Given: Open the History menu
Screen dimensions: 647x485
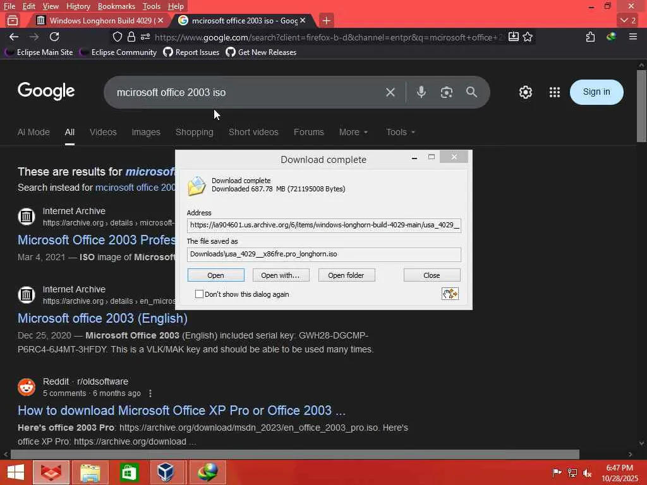Looking at the screenshot, I should coord(78,6).
